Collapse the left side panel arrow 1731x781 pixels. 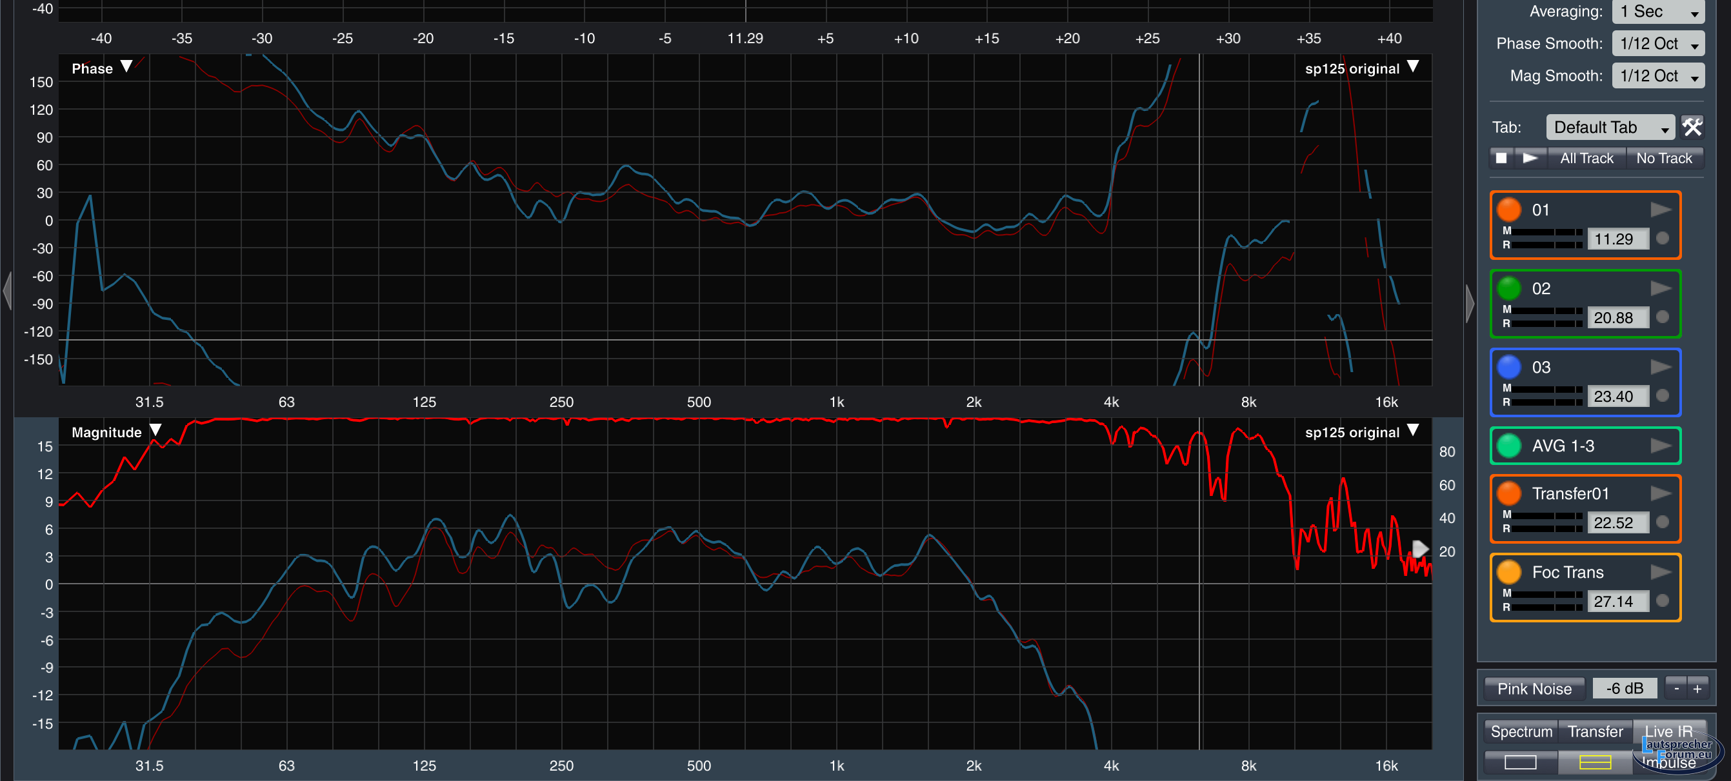7,292
